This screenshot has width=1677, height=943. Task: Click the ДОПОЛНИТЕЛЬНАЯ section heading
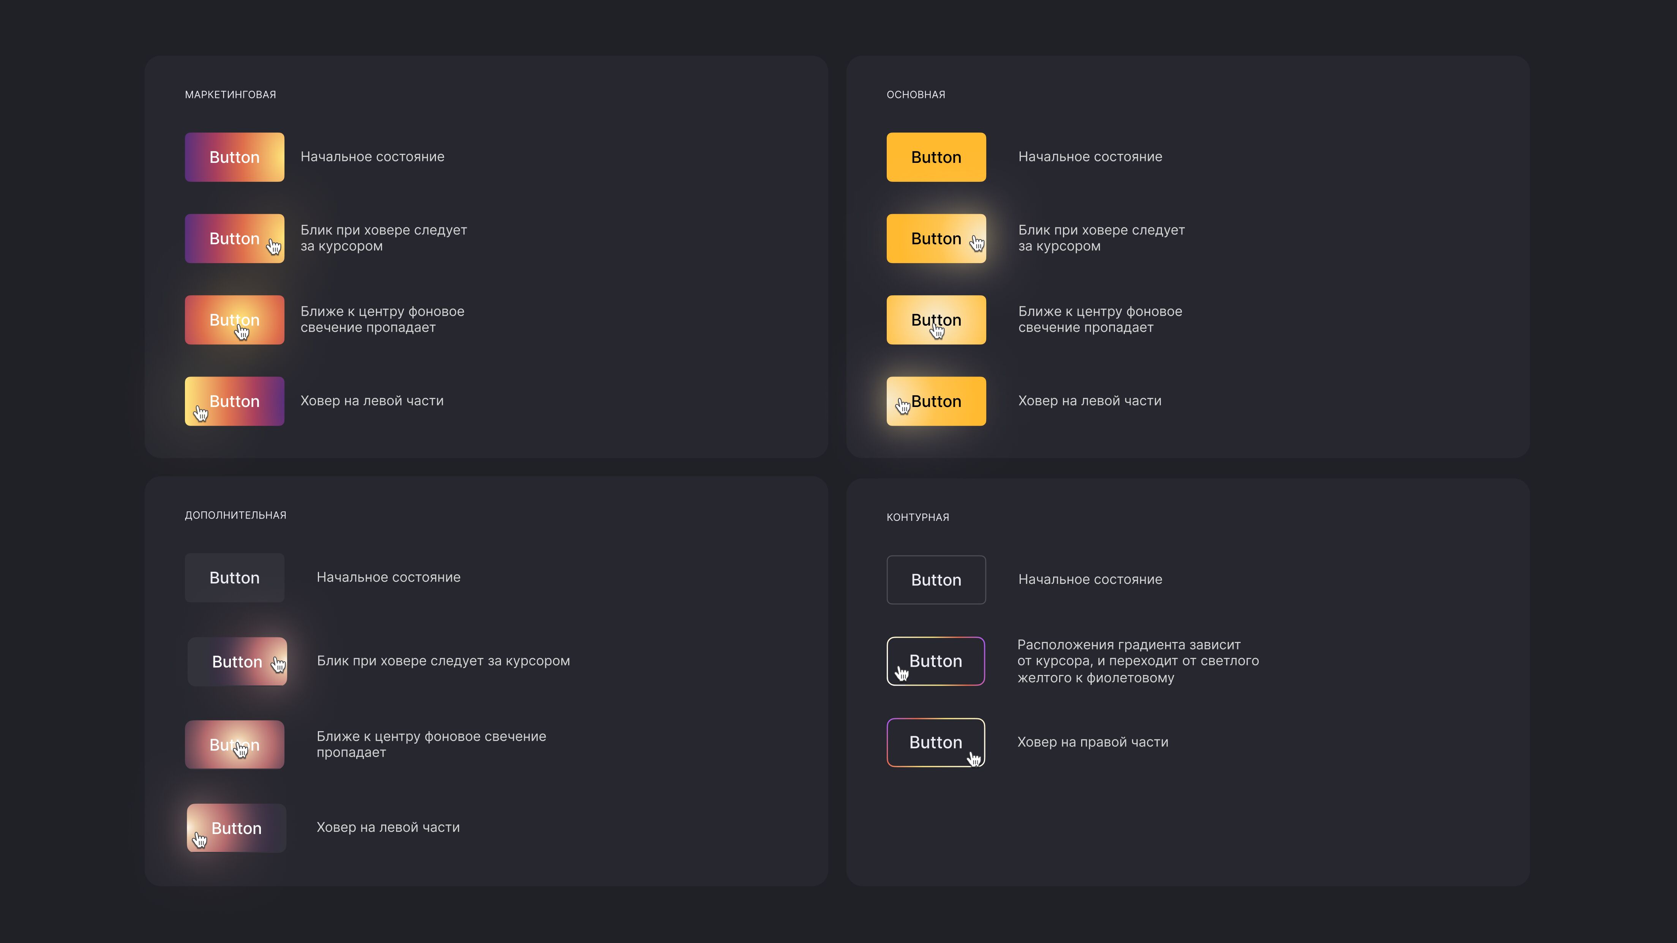point(235,515)
